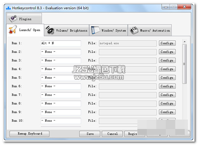The width and height of the screenshot is (198, 145).
Task: Minimize the Hotkeycontrol window
Action: pos(166,7)
